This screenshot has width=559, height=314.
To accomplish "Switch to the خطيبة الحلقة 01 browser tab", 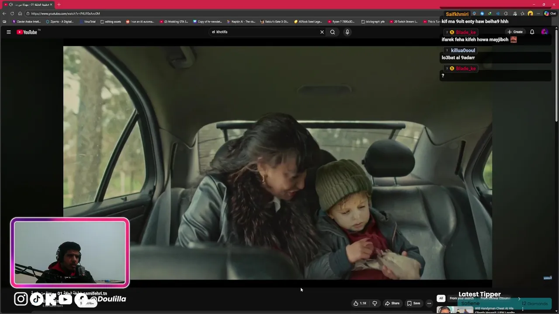I will pyautogui.click(x=28, y=4).
